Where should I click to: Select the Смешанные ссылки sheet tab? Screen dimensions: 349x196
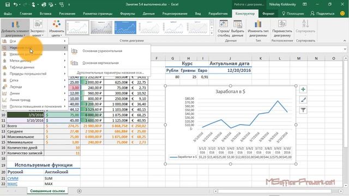click(x=47, y=191)
